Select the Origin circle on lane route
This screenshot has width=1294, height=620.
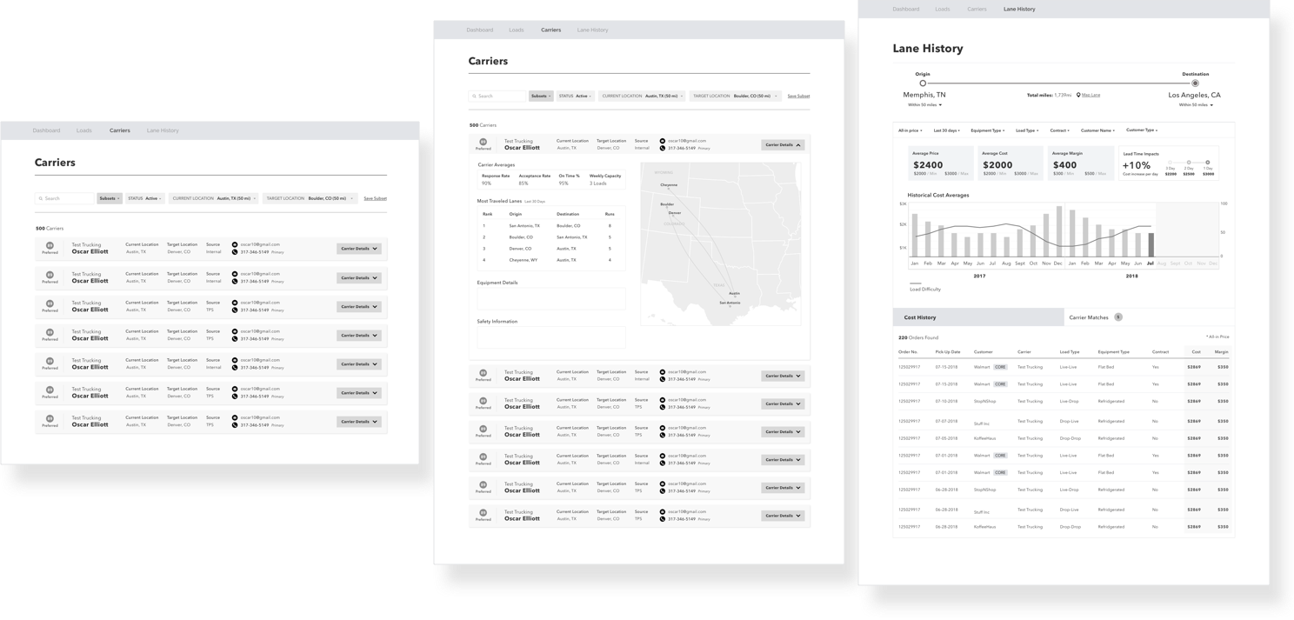[923, 83]
